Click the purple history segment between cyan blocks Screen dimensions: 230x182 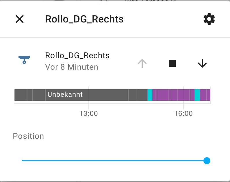pyautogui.click(x=173, y=95)
